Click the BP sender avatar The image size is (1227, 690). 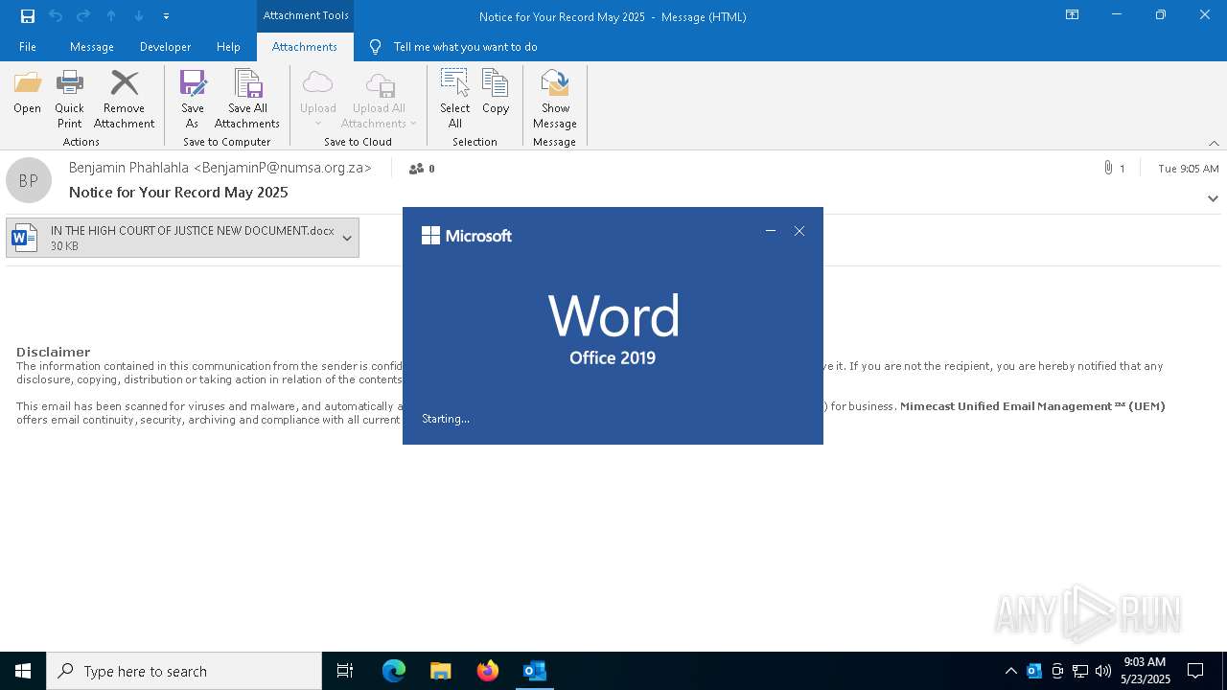(x=29, y=180)
